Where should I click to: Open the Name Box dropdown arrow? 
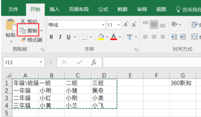(41, 62)
